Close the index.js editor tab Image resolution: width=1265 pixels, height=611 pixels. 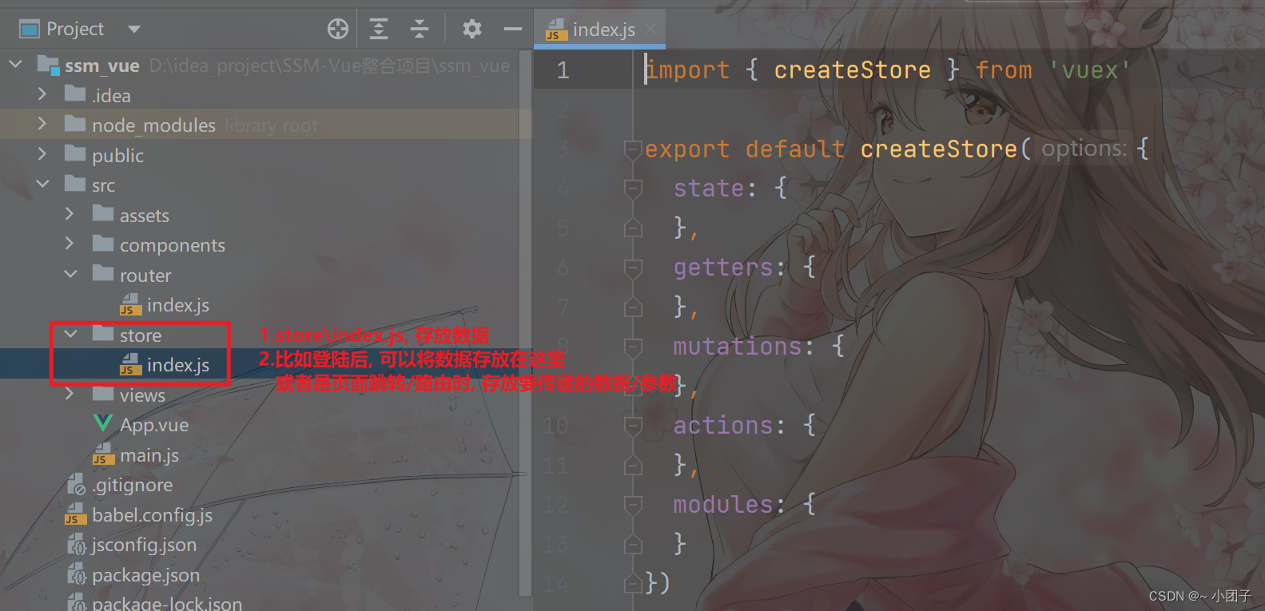pyautogui.click(x=650, y=30)
